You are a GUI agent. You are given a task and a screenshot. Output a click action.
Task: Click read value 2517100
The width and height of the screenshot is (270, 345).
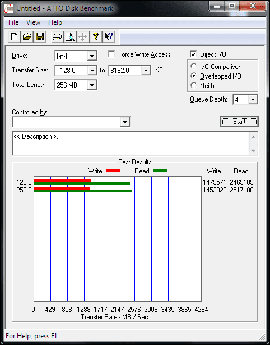(x=241, y=190)
